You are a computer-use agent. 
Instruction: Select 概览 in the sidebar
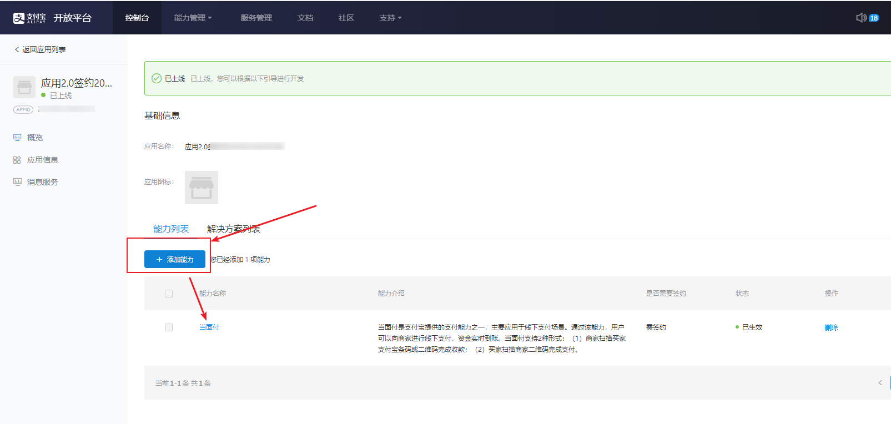[x=35, y=138]
